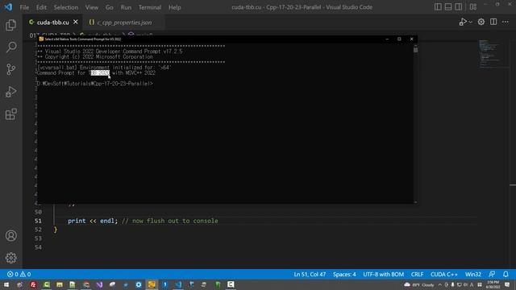
Task: Open the Go menu
Action: point(110,7)
